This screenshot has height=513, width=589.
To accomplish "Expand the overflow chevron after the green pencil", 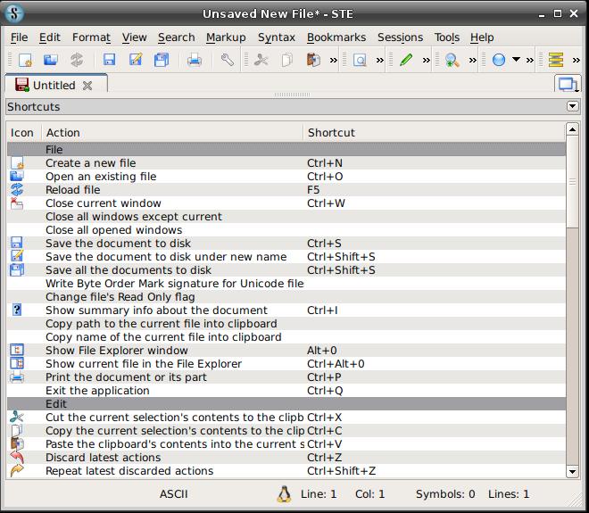I will click(426, 60).
